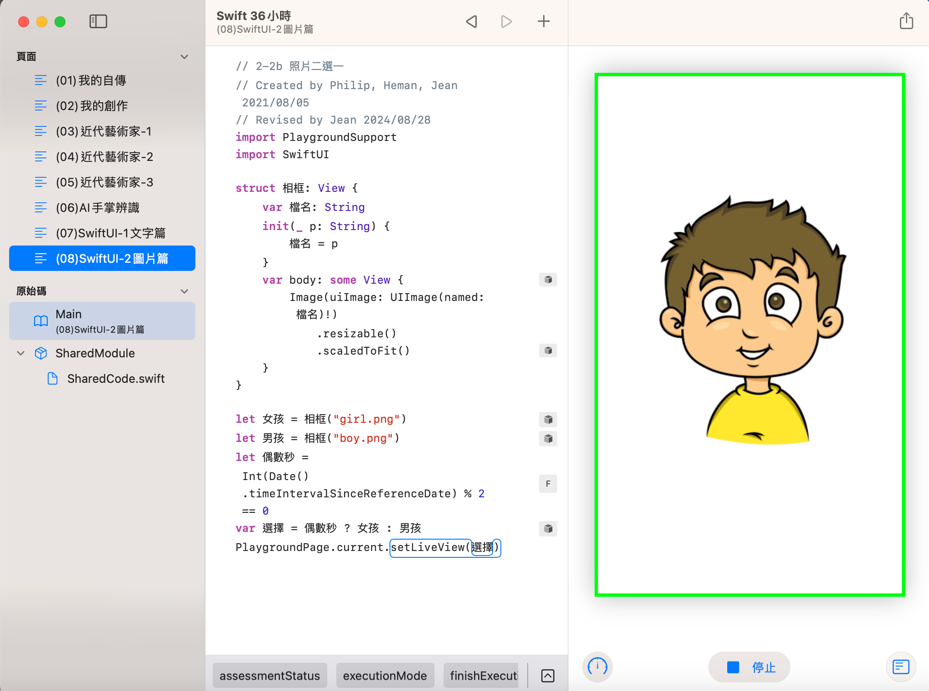This screenshot has height=691, width=929.
Task: Open the execution speed stopwatch icon
Action: point(597,667)
